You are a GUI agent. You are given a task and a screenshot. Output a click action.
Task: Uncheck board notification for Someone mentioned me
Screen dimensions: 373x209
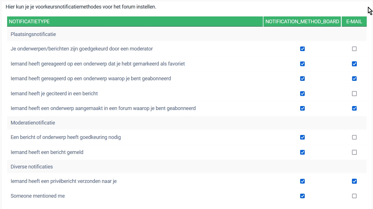tap(302, 196)
